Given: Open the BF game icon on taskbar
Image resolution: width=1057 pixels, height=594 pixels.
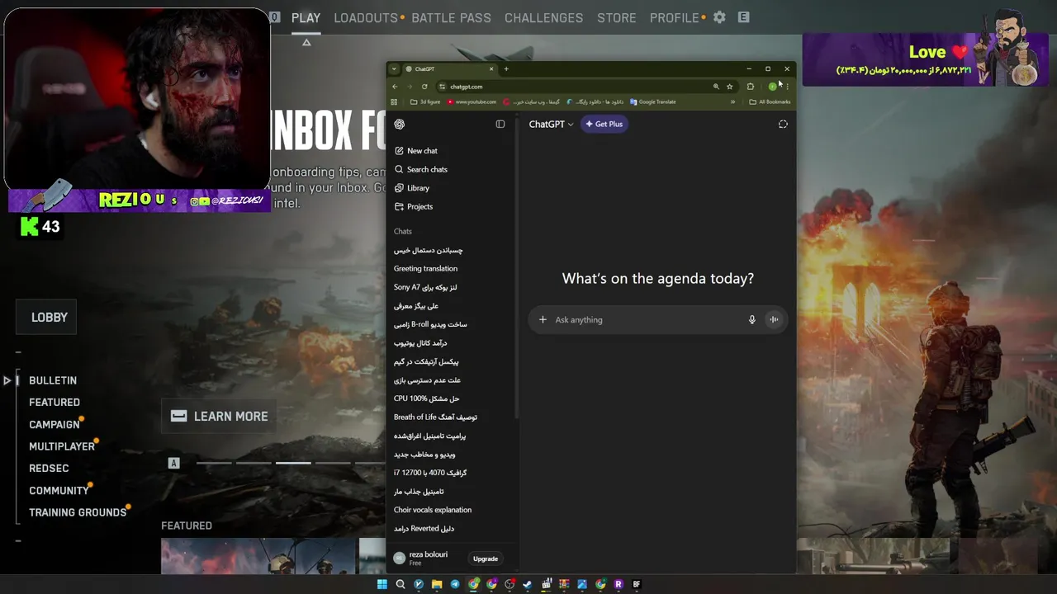Looking at the screenshot, I should coord(637,584).
